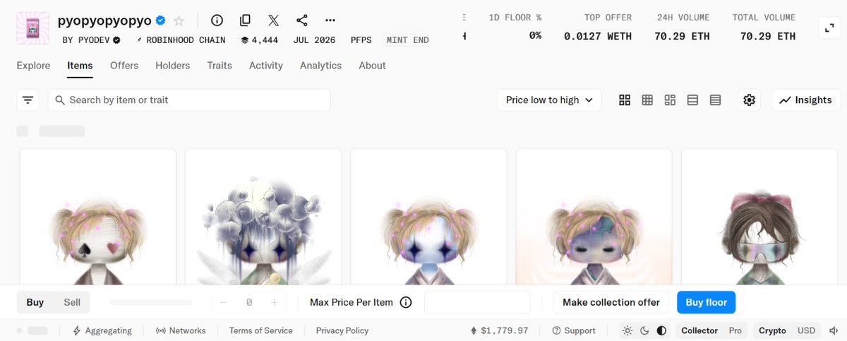Click the quantity number field showing 0
The width and height of the screenshot is (847, 341).
pyautogui.click(x=249, y=302)
